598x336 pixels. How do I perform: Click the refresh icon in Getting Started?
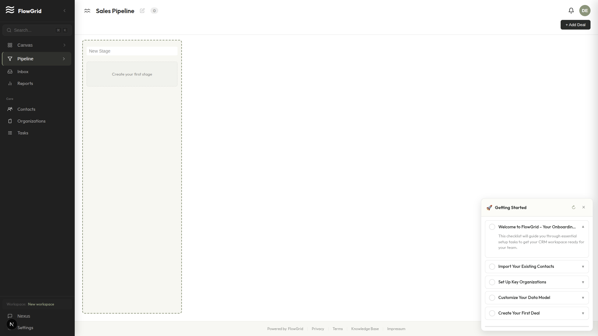573,207
